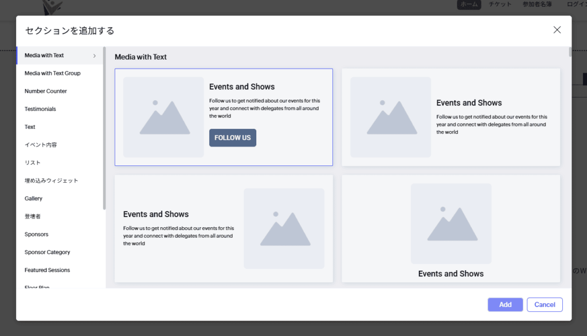Click Media with Text panel heading
Image resolution: width=587 pixels, height=336 pixels.
(x=140, y=57)
